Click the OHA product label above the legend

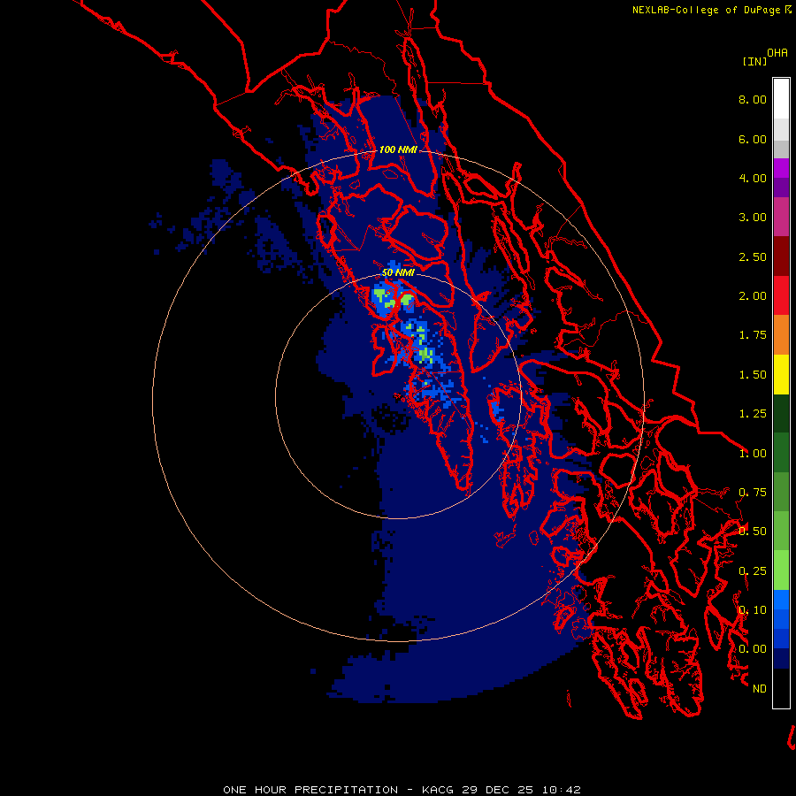(x=777, y=53)
